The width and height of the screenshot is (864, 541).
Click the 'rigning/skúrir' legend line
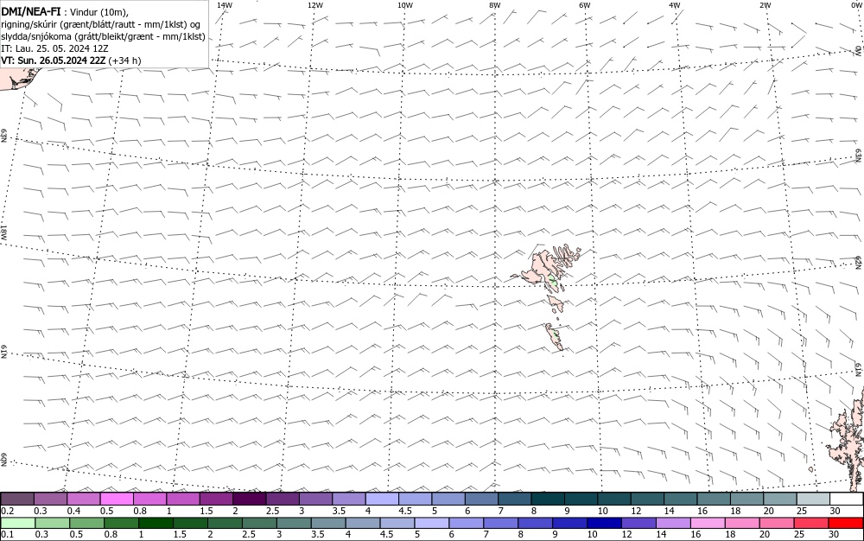point(101,24)
